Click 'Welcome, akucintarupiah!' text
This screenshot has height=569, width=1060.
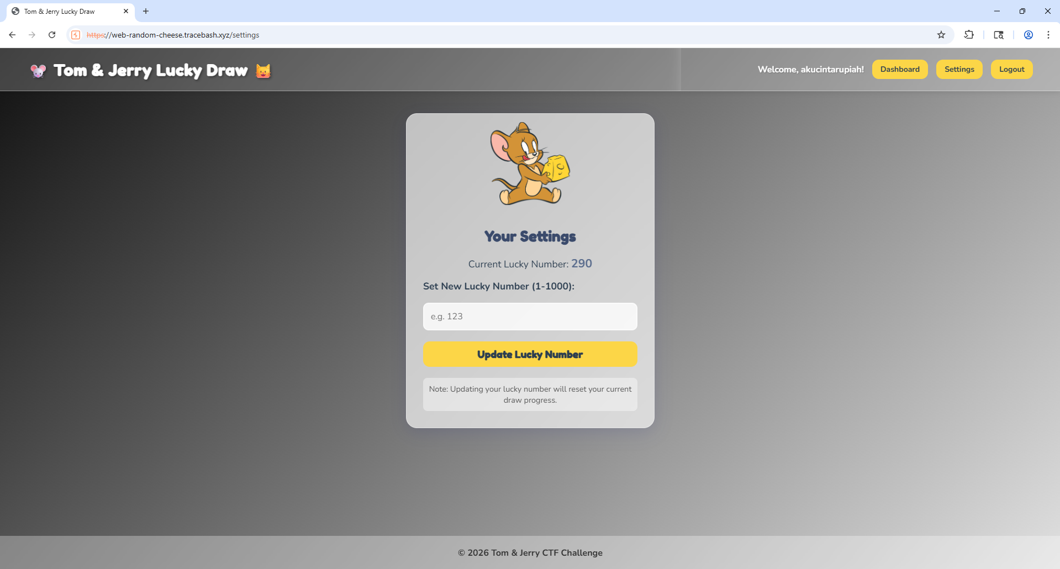811,70
